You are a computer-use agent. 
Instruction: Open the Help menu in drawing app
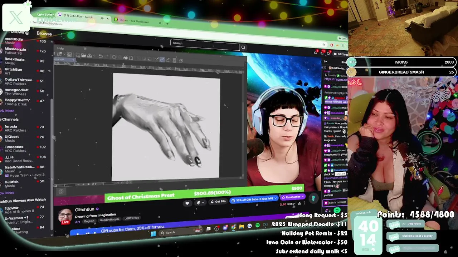pos(60,48)
